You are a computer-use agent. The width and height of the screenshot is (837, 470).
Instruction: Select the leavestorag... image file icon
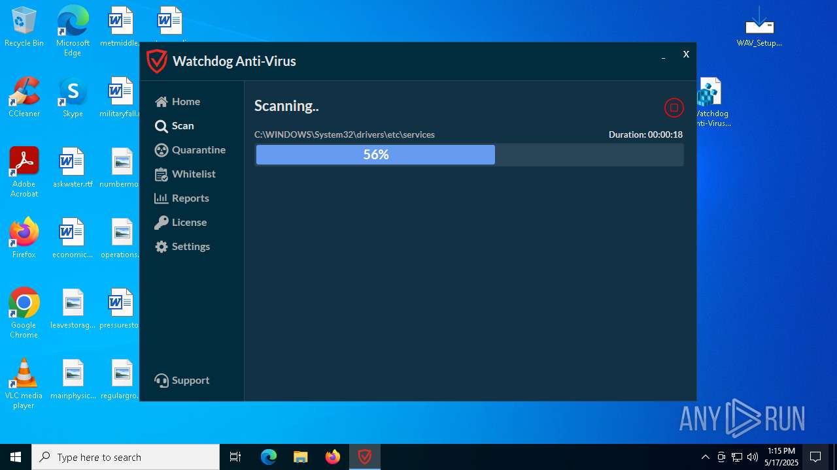73,309
